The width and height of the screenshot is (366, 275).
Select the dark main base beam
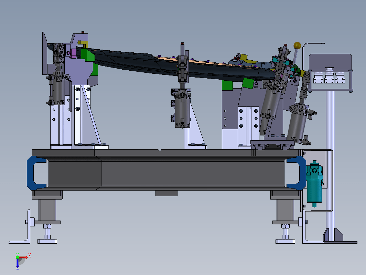pyautogui.click(x=167, y=173)
